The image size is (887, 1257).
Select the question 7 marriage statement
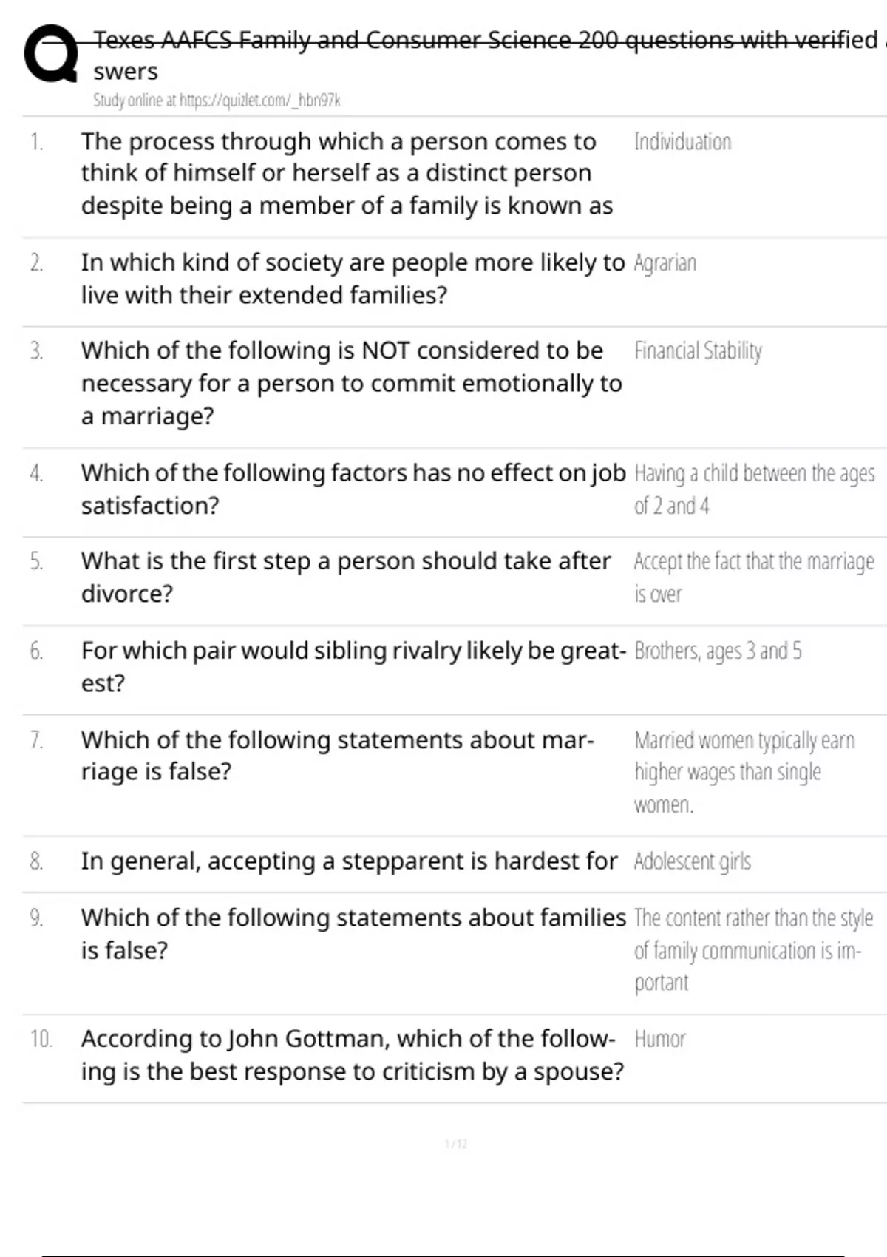(x=337, y=755)
